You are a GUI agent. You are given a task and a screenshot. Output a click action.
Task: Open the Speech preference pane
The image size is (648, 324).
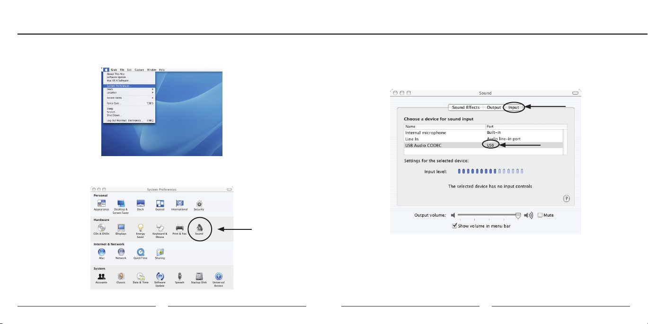coord(179,278)
